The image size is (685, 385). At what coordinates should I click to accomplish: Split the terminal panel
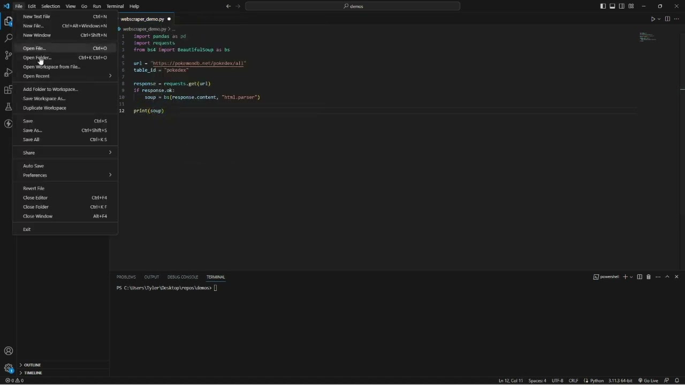[x=640, y=277]
